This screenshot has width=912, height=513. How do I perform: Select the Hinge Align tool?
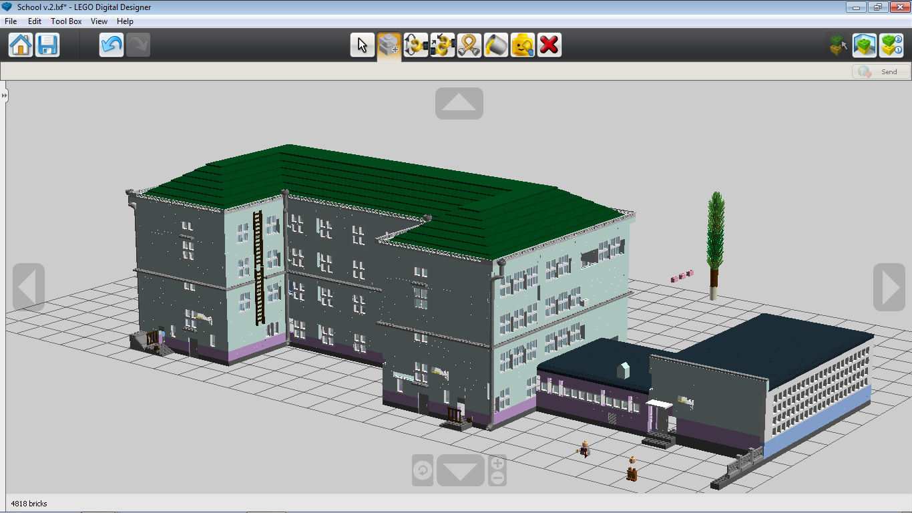[x=443, y=45]
